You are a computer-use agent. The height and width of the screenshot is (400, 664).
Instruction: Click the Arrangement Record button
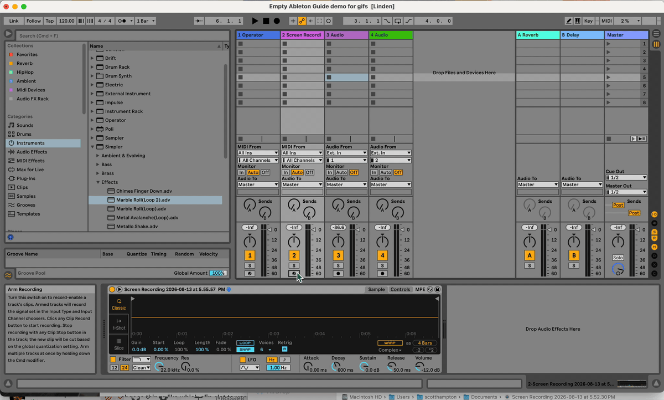click(277, 21)
